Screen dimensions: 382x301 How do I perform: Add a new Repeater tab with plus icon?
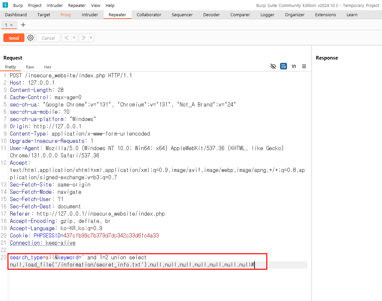click(23, 25)
